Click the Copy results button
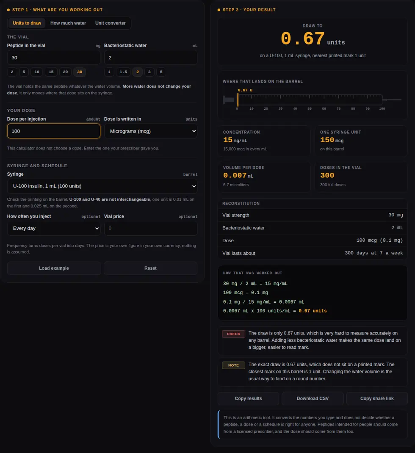The image size is (415, 453). point(248,398)
